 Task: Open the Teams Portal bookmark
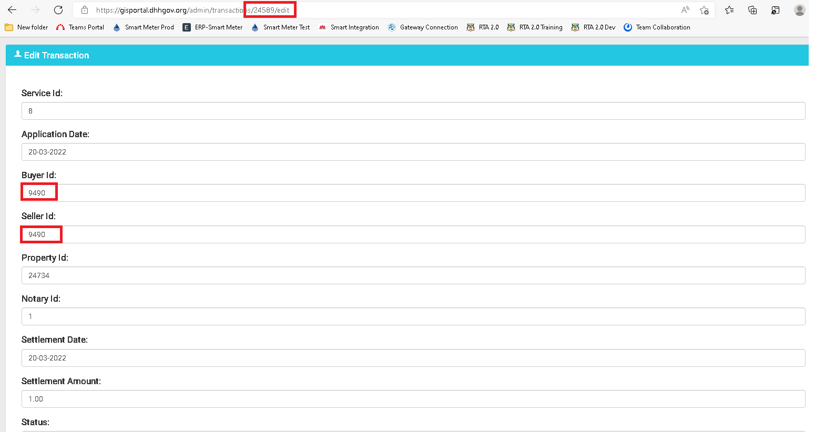pyautogui.click(x=80, y=27)
